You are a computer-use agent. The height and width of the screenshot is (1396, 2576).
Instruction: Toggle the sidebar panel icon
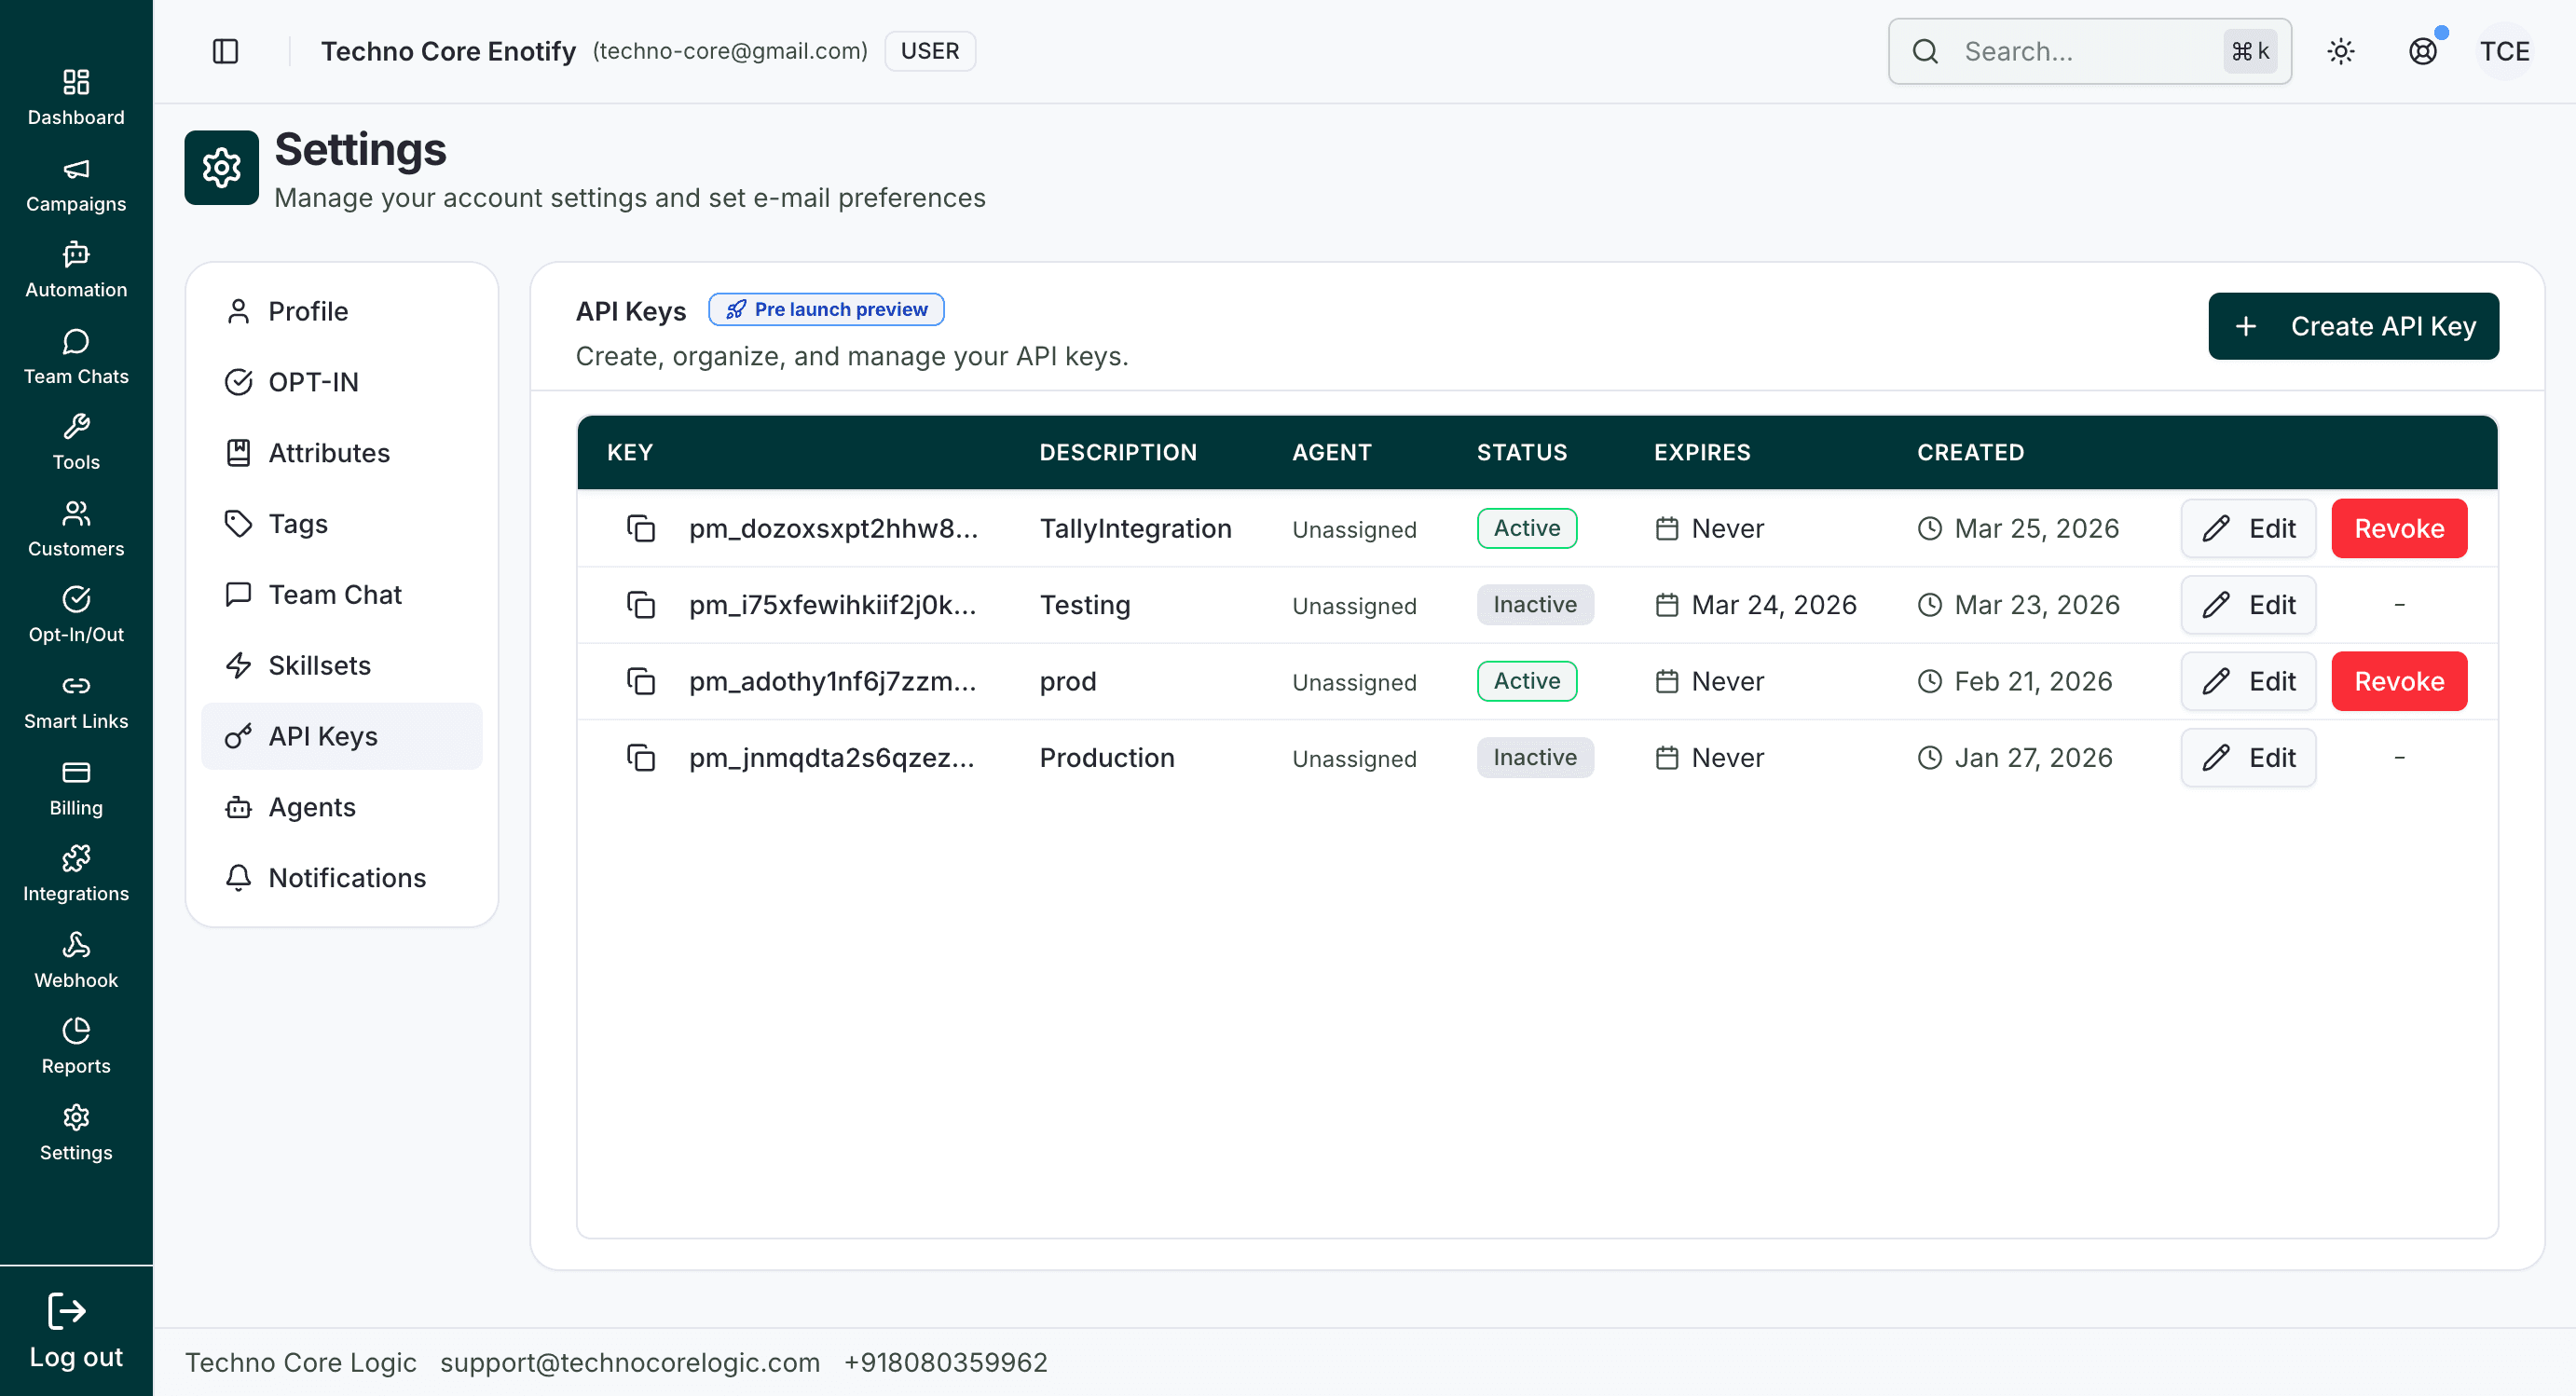tap(226, 51)
